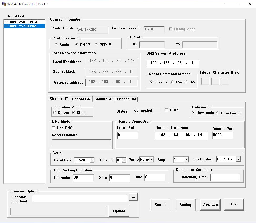Click the PPPoE ID field

click(152, 45)
